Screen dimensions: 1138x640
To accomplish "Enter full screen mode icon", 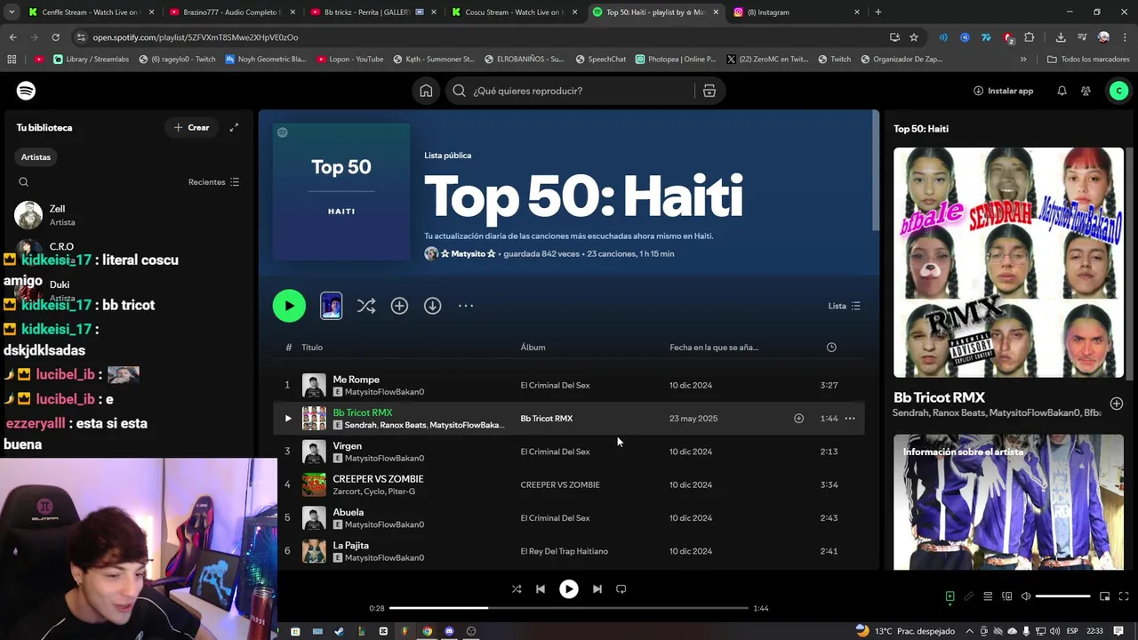I will (x=1123, y=596).
